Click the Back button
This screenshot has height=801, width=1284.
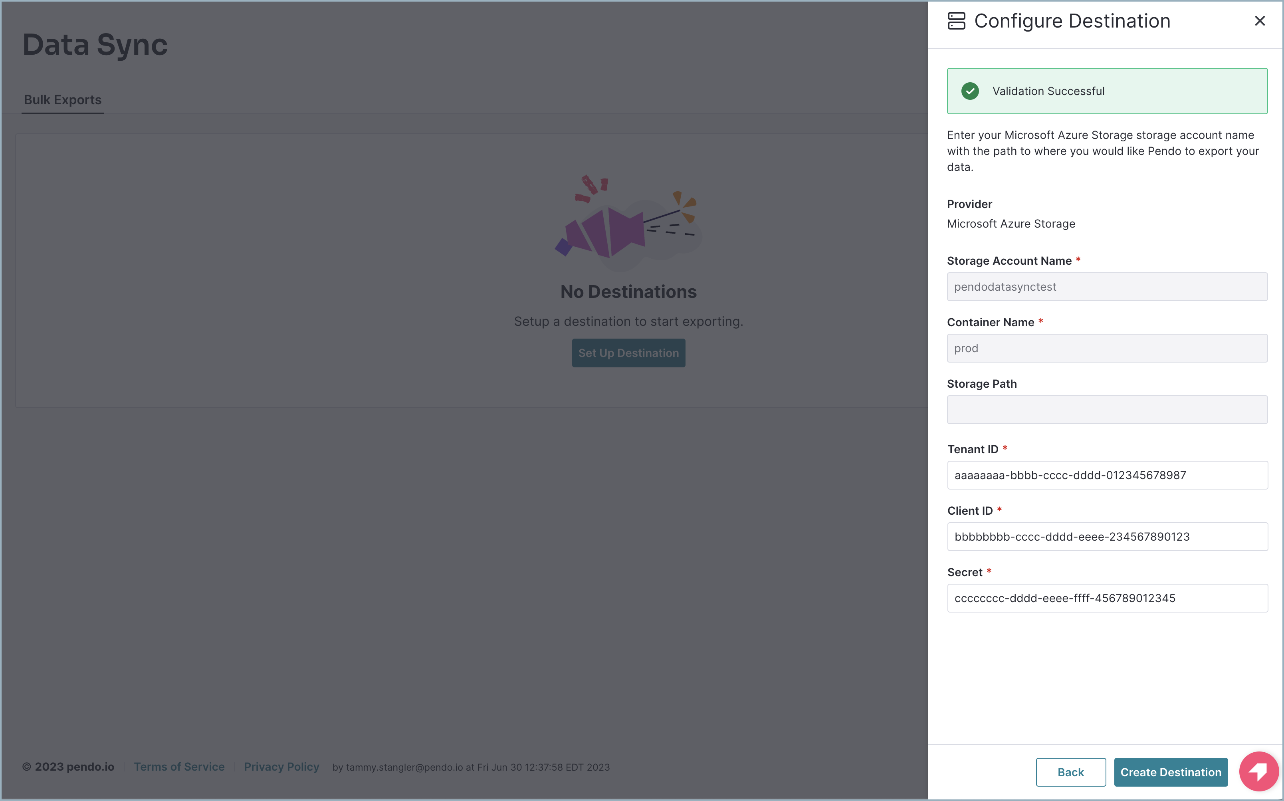pyautogui.click(x=1070, y=772)
